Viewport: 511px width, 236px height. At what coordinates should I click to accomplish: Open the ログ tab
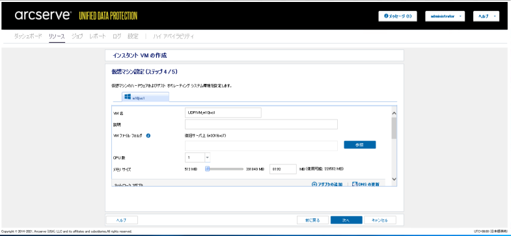tap(117, 36)
